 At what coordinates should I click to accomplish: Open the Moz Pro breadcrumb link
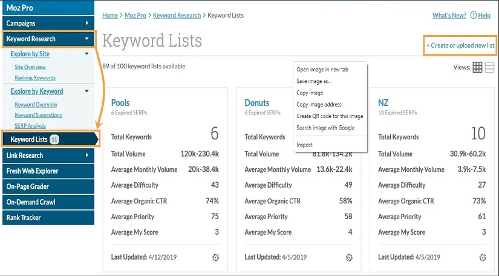pos(135,15)
